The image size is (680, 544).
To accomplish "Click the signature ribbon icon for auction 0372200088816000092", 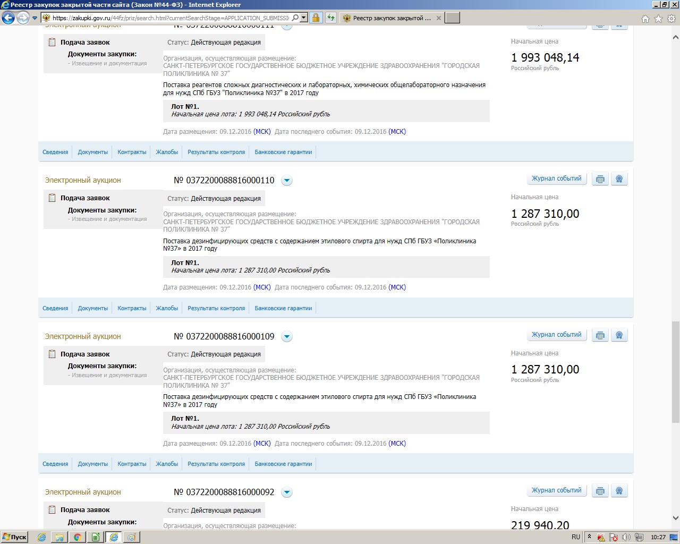I will pos(619,491).
